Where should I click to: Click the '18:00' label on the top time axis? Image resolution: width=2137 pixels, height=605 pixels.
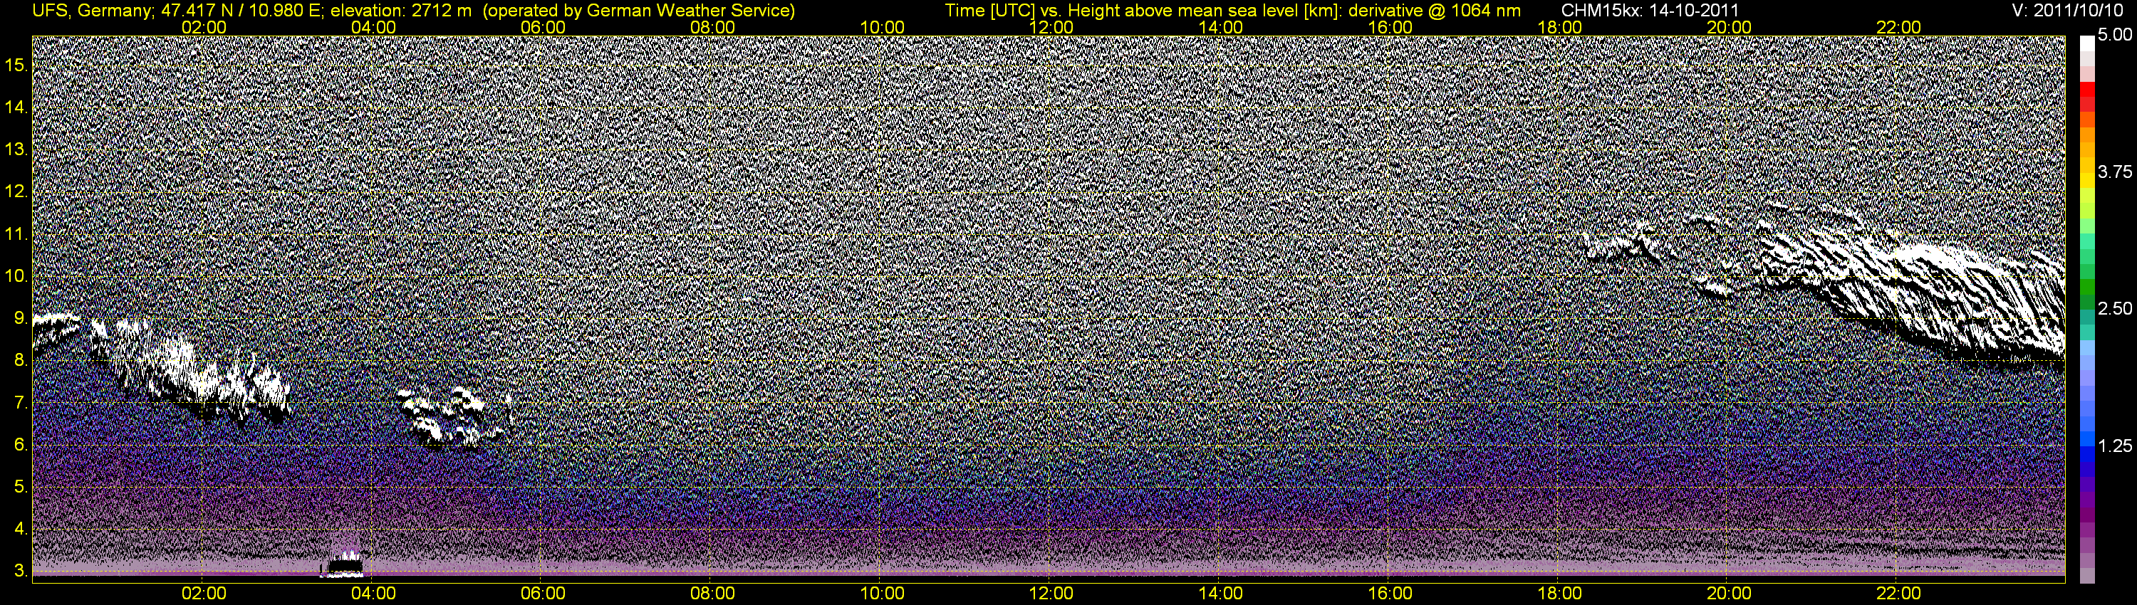[x=1559, y=27]
